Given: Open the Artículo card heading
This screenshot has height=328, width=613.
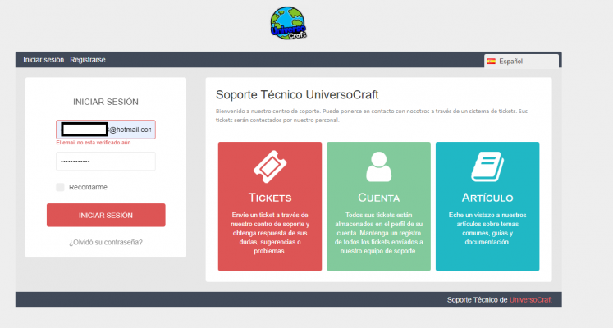Looking at the screenshot, I should (487, 198).
